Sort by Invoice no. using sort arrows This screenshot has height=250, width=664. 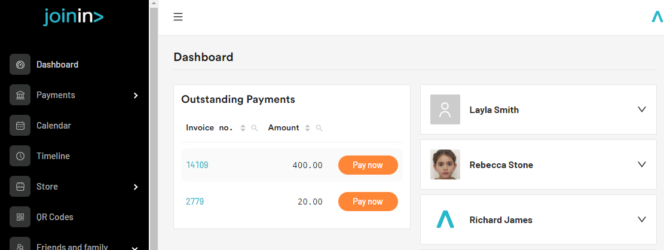pos(243,128)
